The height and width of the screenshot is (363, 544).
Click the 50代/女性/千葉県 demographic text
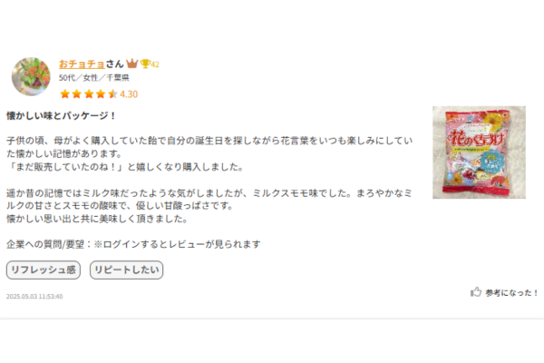coord(93,77)
